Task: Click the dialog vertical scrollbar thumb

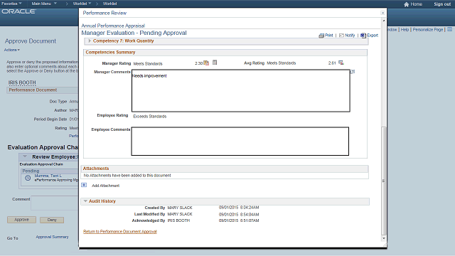Action: 384,181
